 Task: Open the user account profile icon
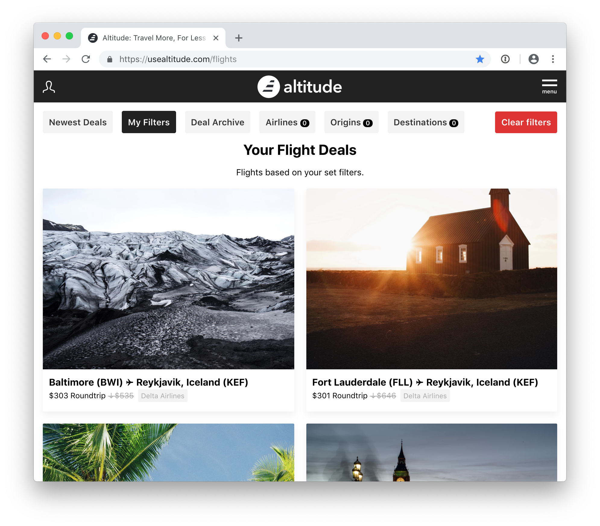tap(49, 86)
